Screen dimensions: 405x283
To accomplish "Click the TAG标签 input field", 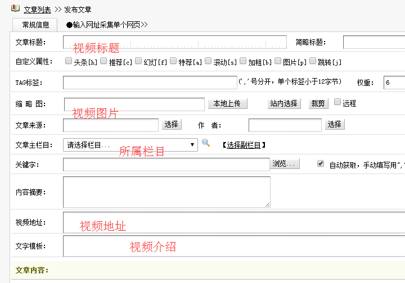I will pos(150,83).
